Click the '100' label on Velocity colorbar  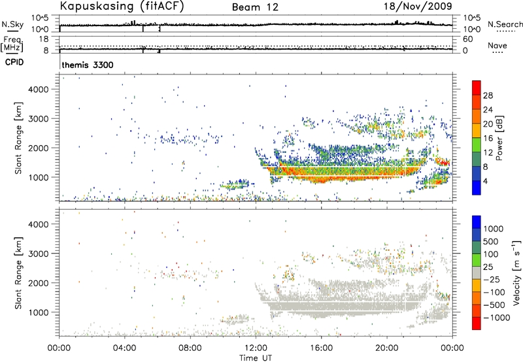pos(491,254)
